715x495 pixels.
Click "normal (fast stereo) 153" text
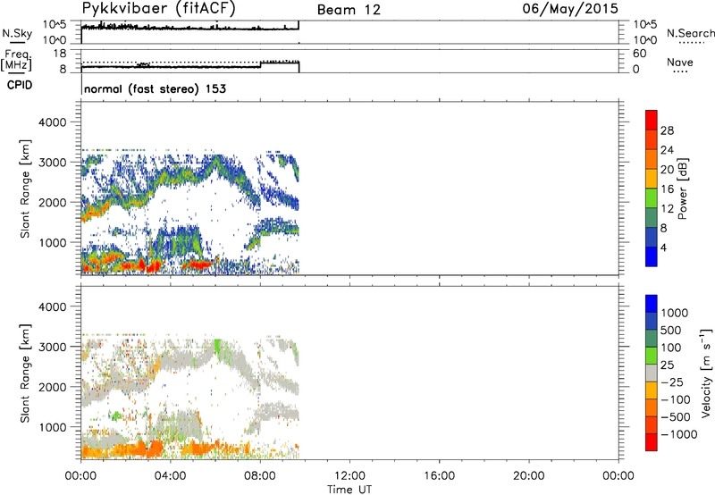pyautogui.click(x=155, y=88)
